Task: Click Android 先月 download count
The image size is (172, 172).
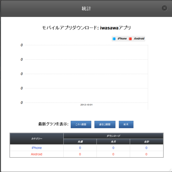Action: (113, 154)
